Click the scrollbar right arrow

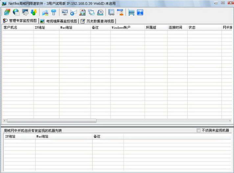point(230,121)
